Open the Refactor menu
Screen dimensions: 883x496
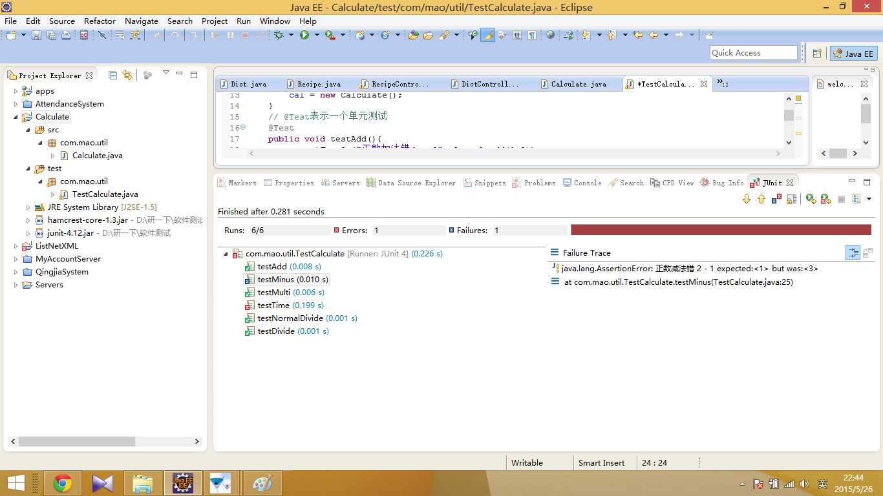(100, 21)
